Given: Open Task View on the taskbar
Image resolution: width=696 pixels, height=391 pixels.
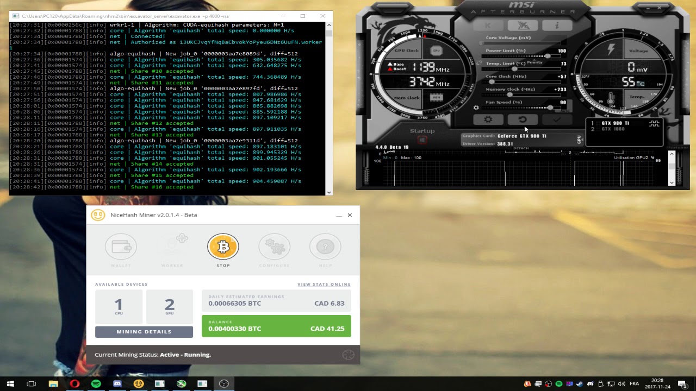Looking at the screenshot, I should tap(32, 384).
